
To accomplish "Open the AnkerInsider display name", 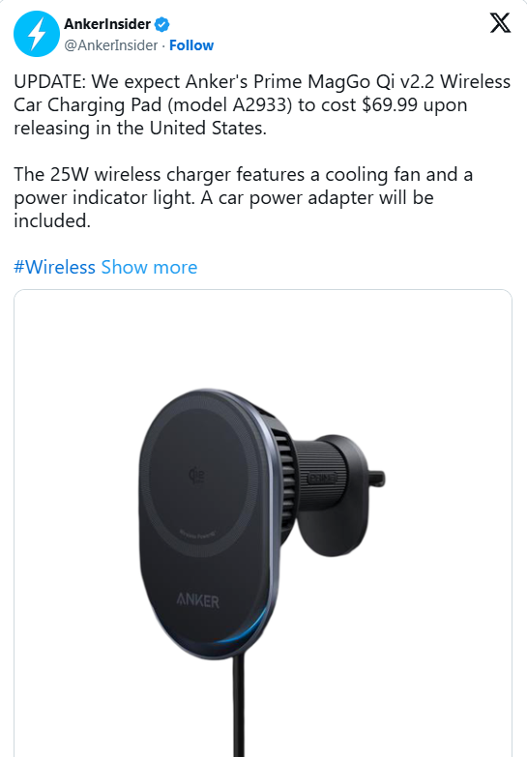I will (107, 23).
